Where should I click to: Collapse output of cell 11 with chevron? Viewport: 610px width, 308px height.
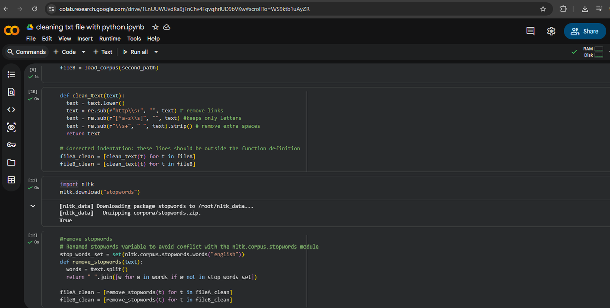[x=33, y=206]
